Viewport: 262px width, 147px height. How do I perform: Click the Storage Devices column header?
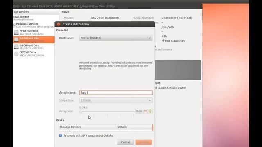88,127
